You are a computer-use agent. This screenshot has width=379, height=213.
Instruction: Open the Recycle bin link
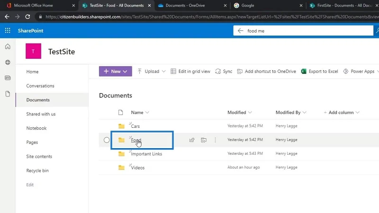pos(37,170)
